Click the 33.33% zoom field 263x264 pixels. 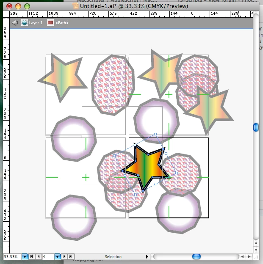click(x=12, y=256)
